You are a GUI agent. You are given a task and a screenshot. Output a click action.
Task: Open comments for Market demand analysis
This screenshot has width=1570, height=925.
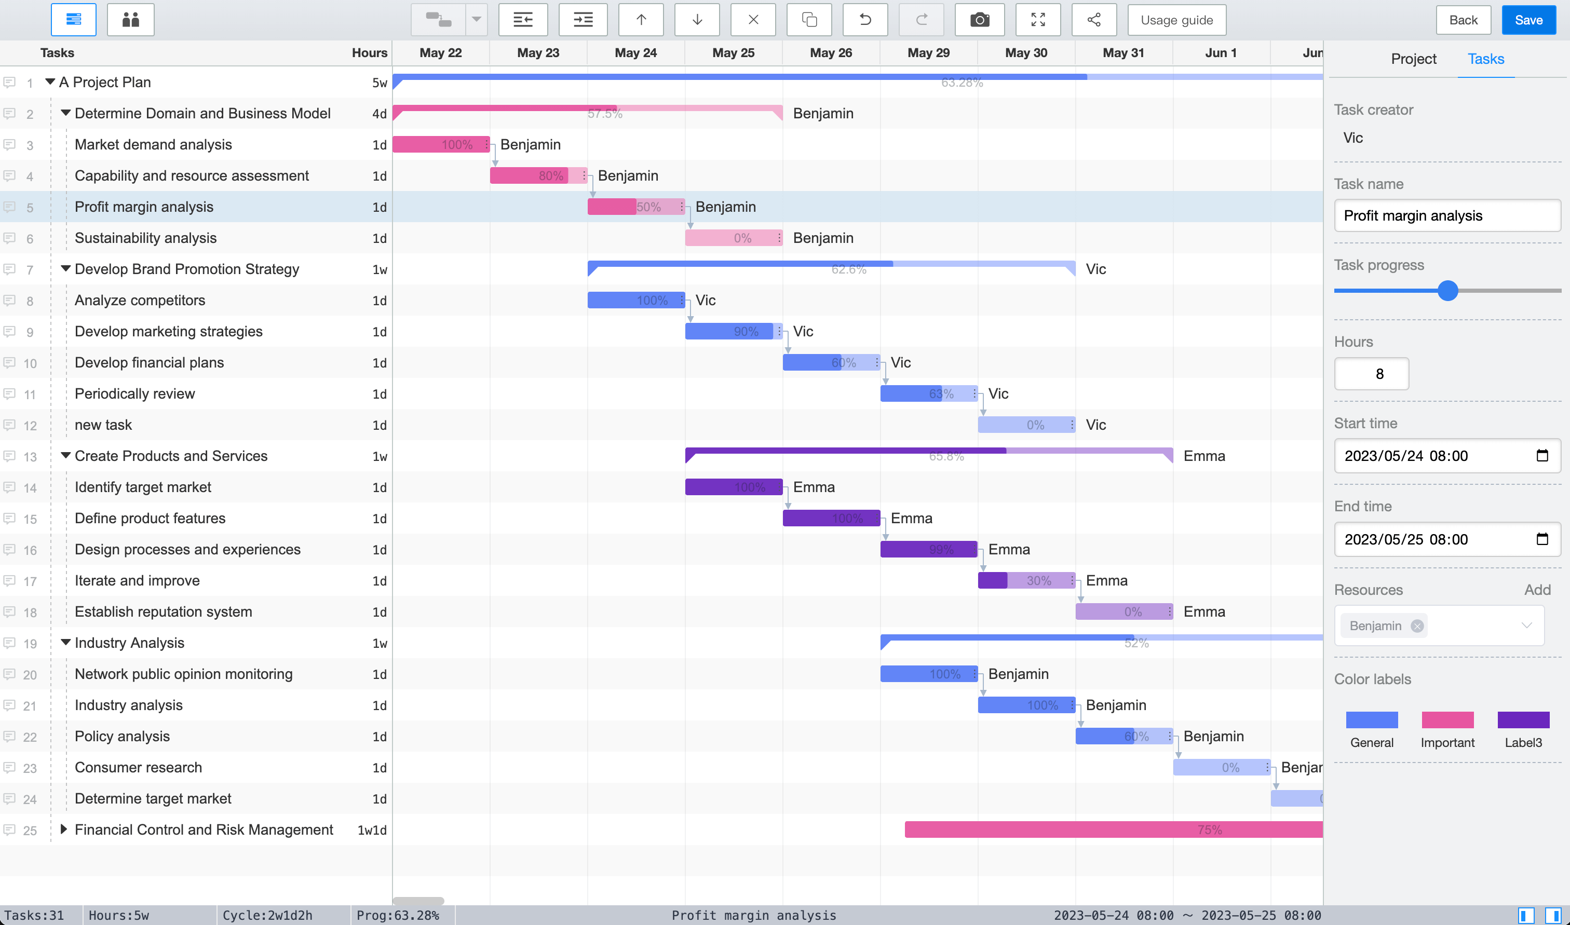[10, 145]
